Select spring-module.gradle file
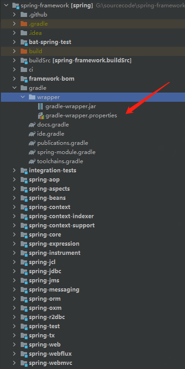Viewport: 185px width, 369px height. (x=66, y=152)
